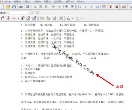Select the line drawing tool
132x110 pixels.
pyautogui.click(x=14, y=19)
